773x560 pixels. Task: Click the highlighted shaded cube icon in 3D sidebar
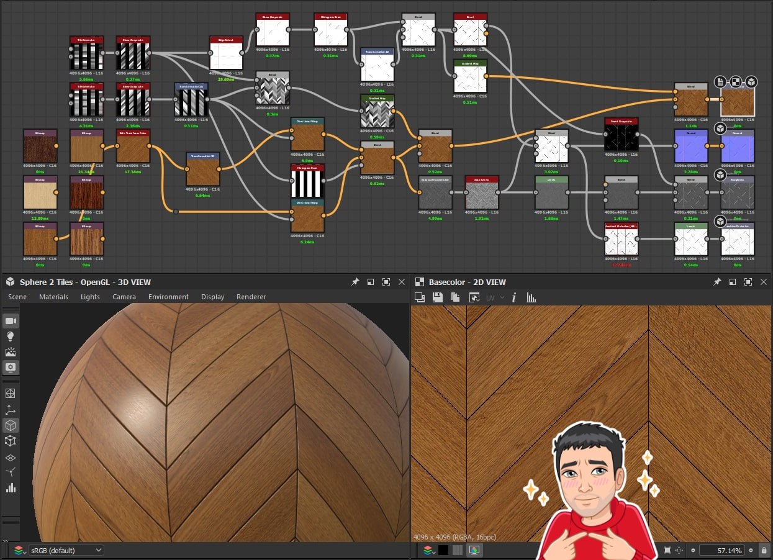coord(11,425)
